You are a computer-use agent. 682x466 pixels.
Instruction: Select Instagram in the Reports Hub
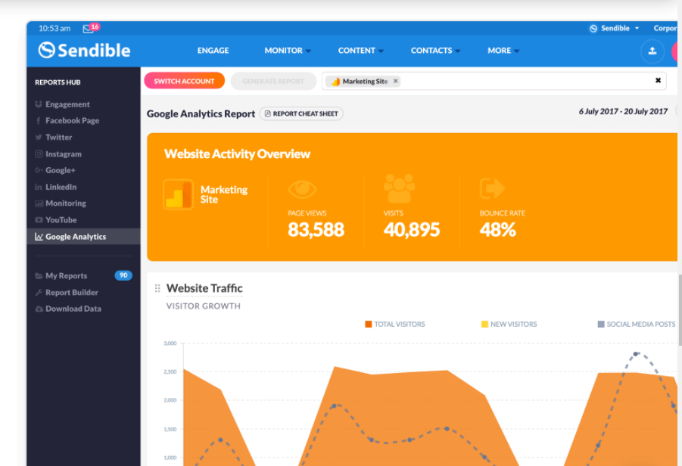(x=63, y=154)
